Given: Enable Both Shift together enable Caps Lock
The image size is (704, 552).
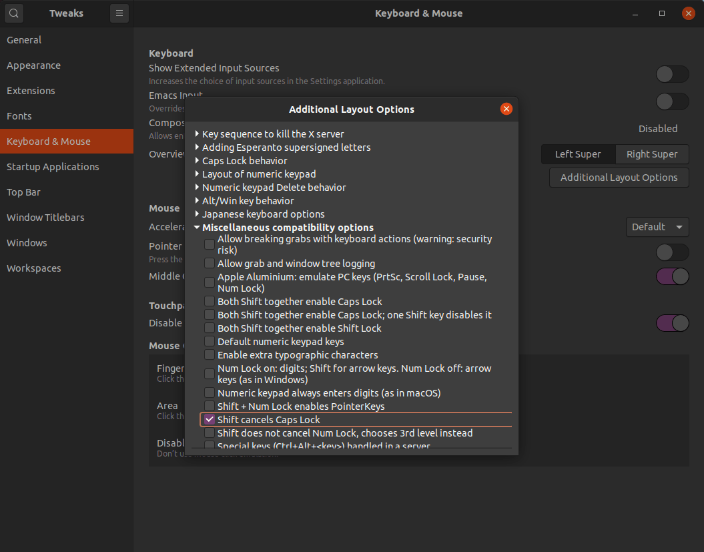Looking at the screenshot, I should [x=210, y=302].
